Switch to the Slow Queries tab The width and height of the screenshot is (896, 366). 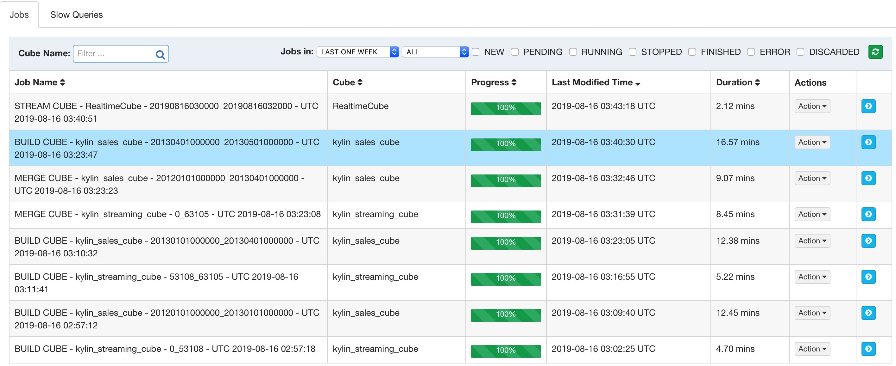point(76,15)
